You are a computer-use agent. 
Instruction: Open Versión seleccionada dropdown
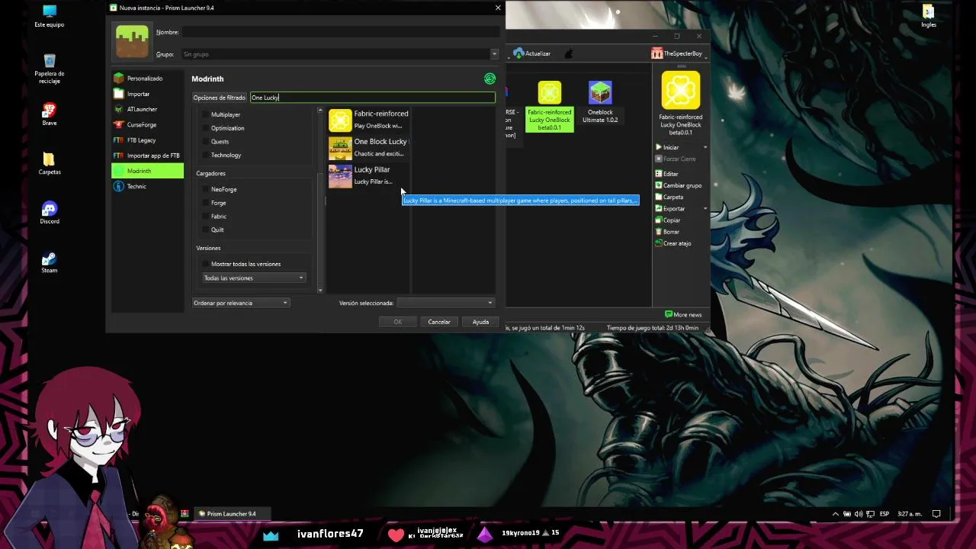click(x=445, y=303)
